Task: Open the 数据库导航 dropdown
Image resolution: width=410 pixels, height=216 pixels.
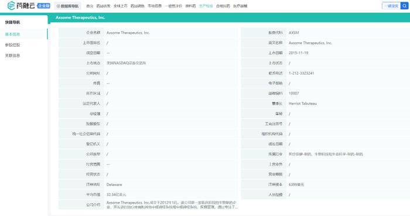Action: (68, 6)
